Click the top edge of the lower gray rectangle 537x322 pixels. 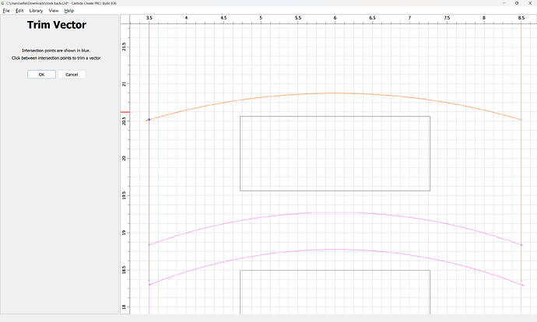click(x=335, y=271)
